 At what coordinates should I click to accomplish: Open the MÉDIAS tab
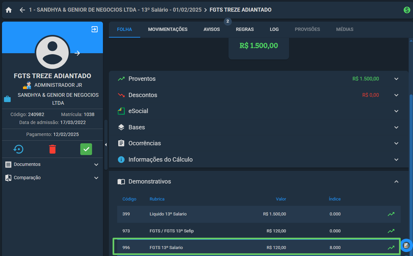(345, 29)
